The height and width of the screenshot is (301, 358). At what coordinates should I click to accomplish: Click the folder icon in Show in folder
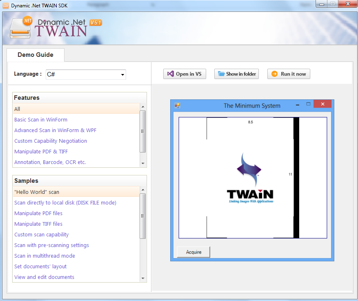coord(221,74)
